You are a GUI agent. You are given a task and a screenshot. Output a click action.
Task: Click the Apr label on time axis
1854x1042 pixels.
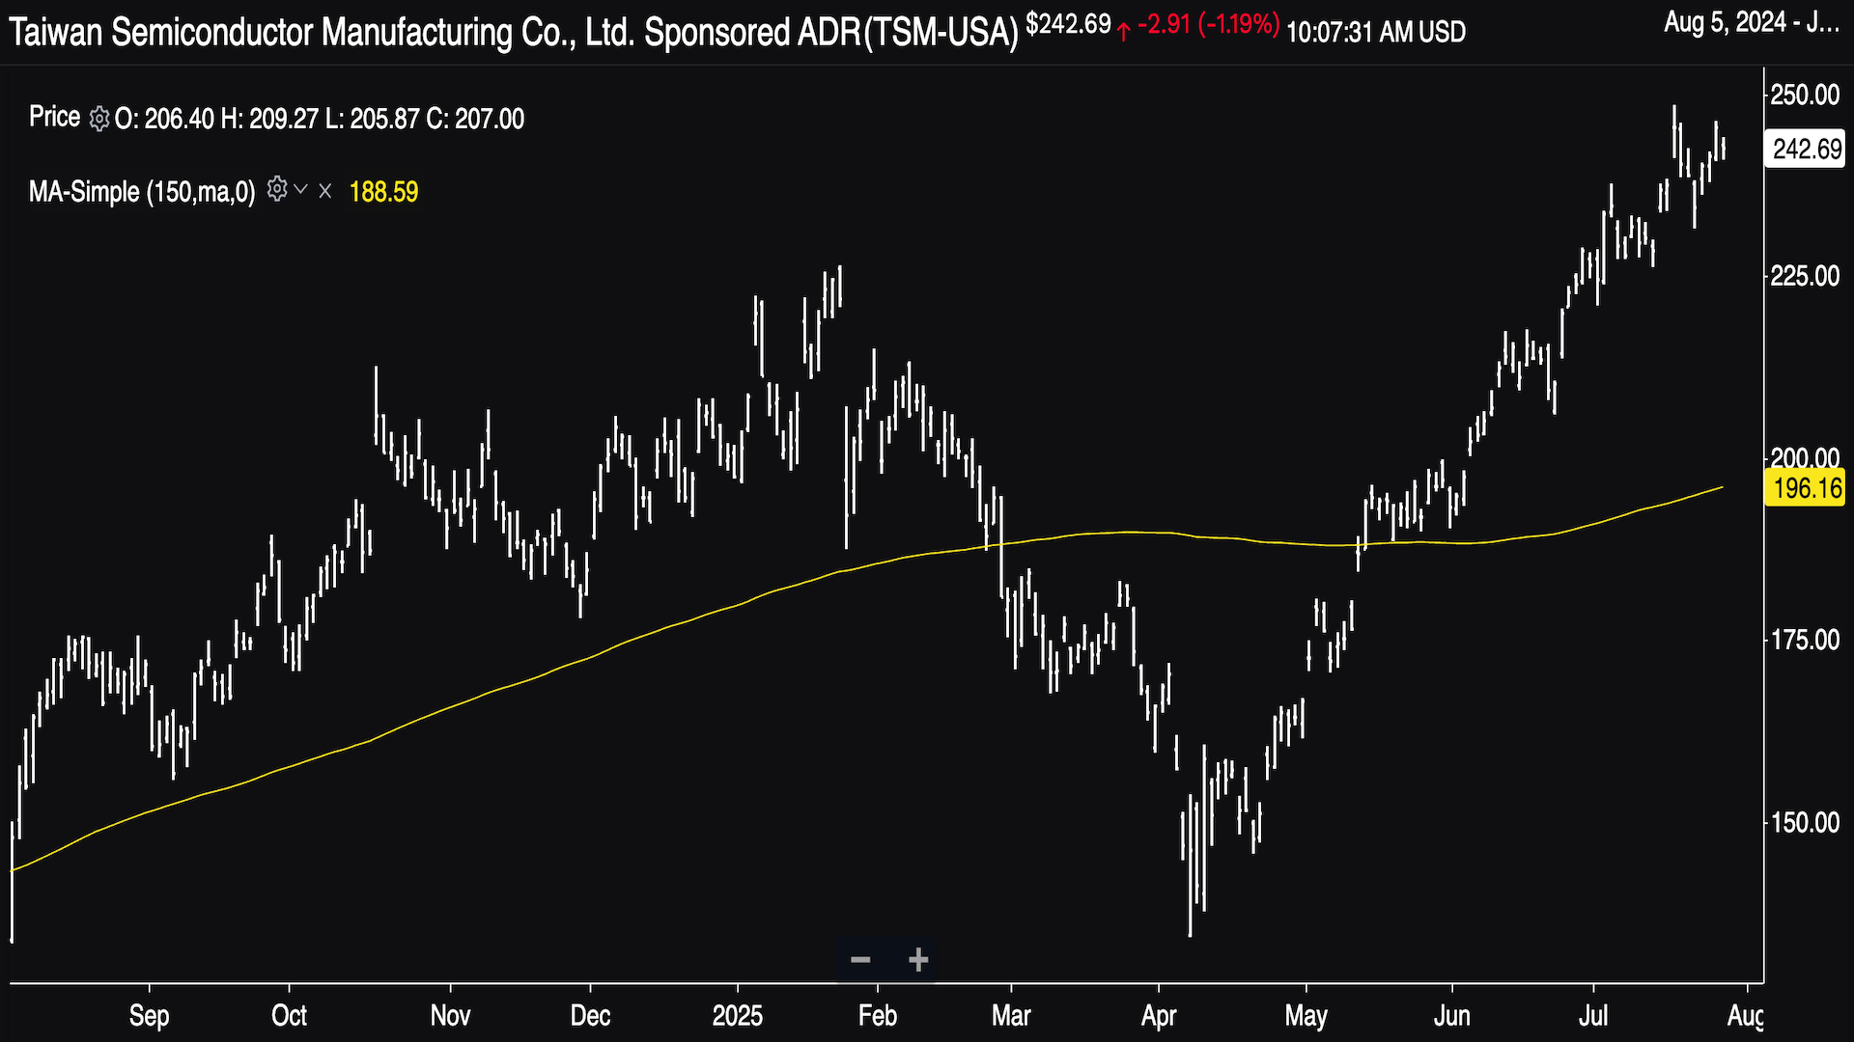pos(1159,1016)
